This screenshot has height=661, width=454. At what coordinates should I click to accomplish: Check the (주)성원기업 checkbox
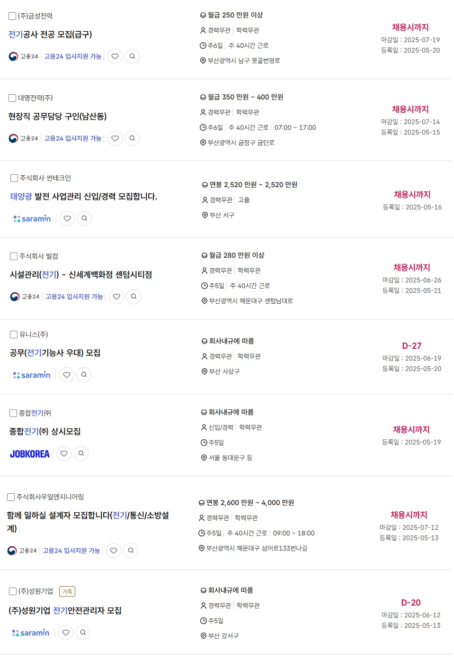coord(13,591)
